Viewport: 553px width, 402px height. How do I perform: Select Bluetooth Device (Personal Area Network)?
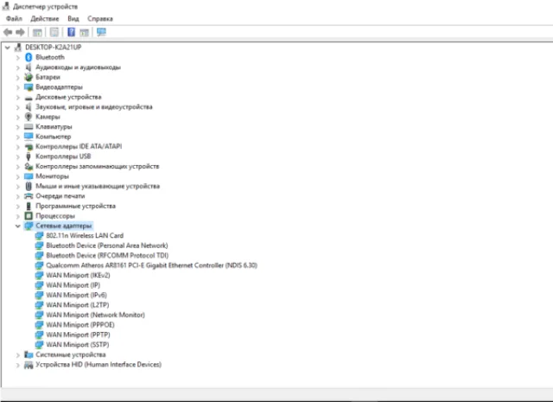pyautogui.click(x=107, y=246)
